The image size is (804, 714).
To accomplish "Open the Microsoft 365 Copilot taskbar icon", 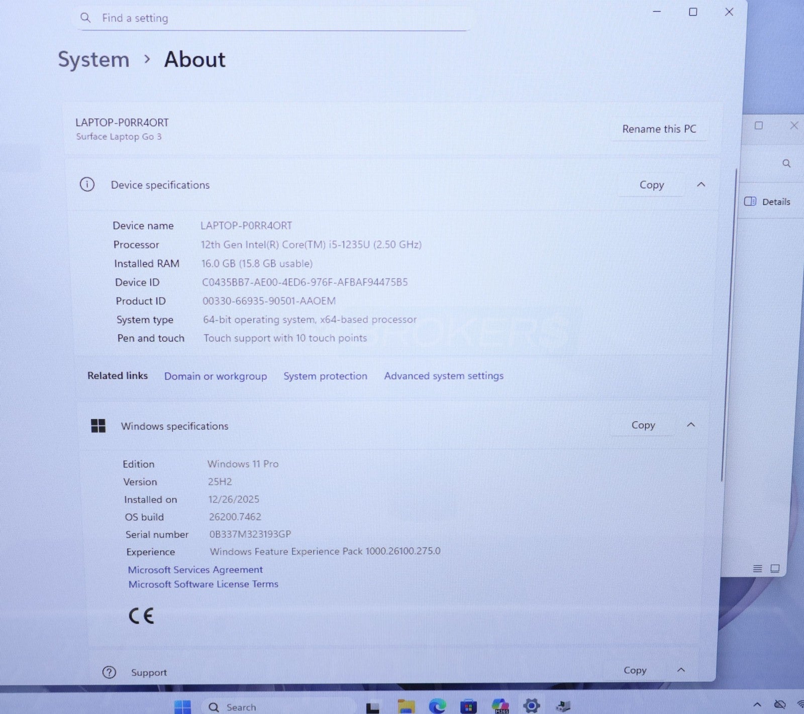I will pyautogui.click(x=500, y=706).
